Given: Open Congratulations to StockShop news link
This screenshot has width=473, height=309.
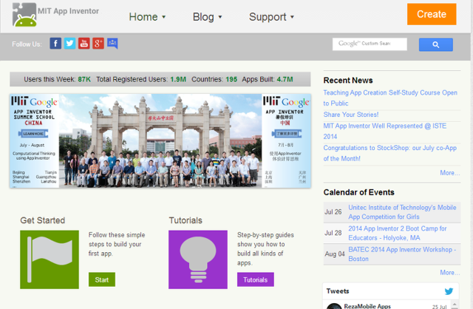Looking at the screenshot, I should tap(390, 153).
